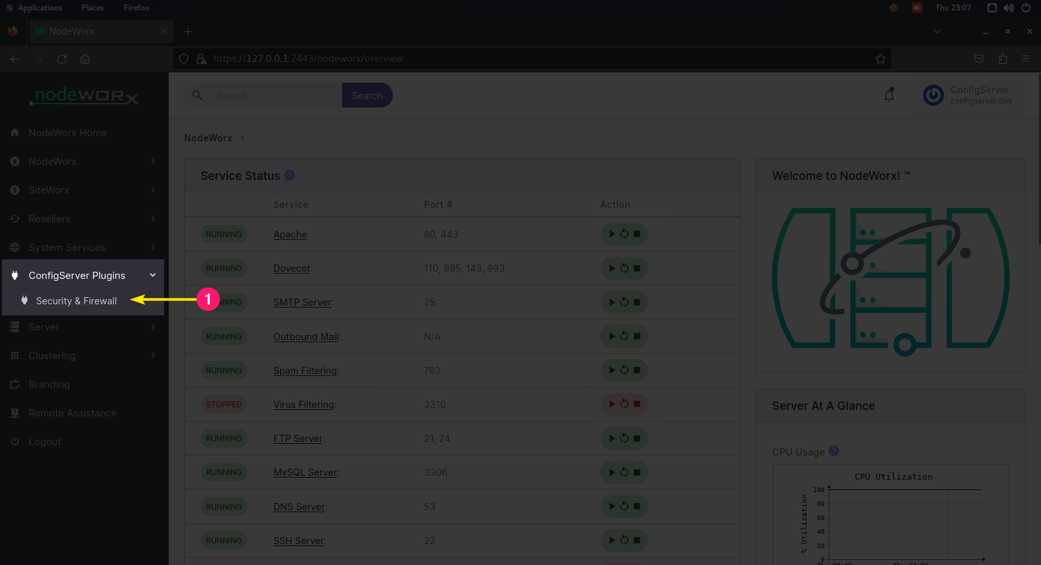Start the Apache service with play icon
The image size is (1041, 565).
612,234
